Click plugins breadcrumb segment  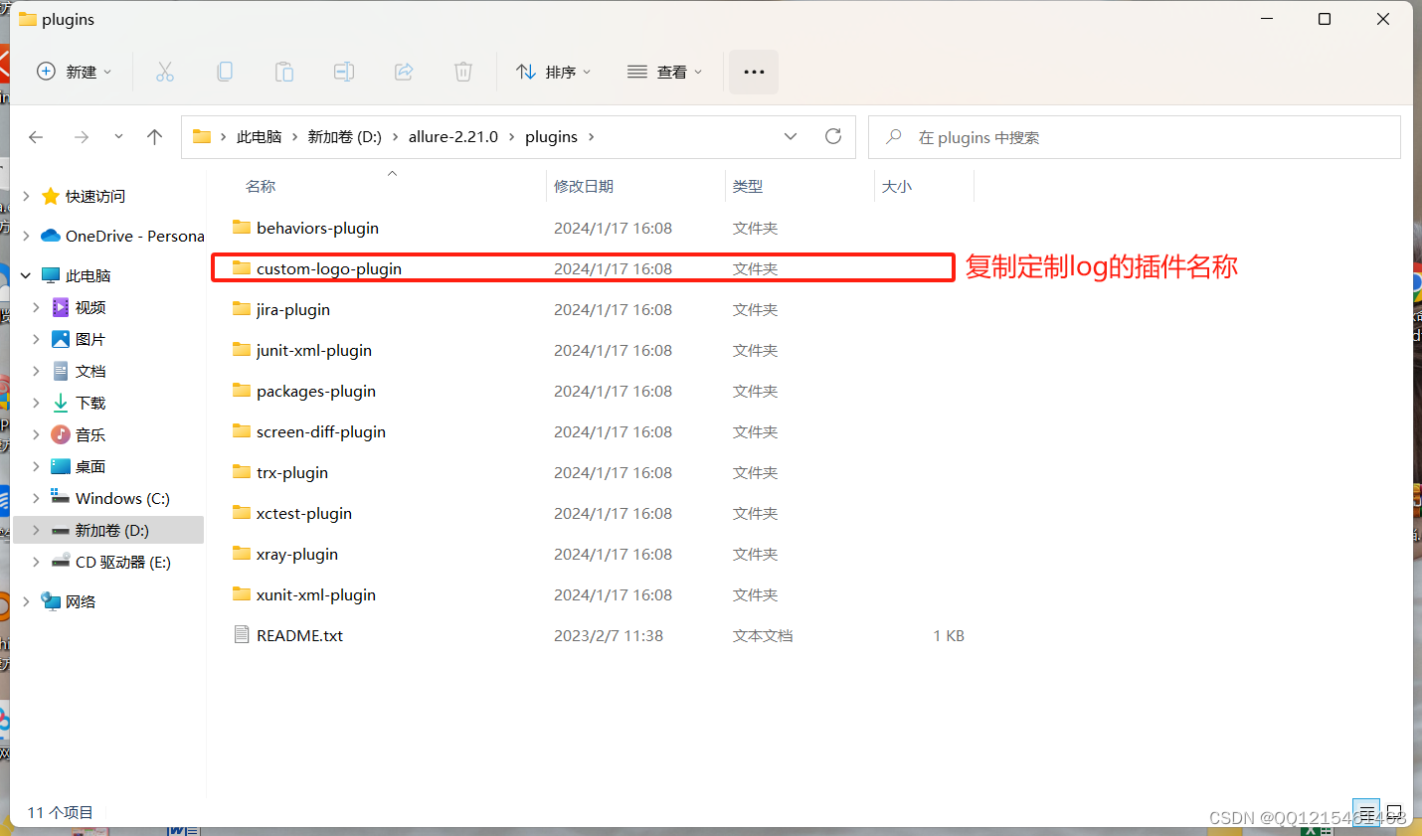coord(551,136)
